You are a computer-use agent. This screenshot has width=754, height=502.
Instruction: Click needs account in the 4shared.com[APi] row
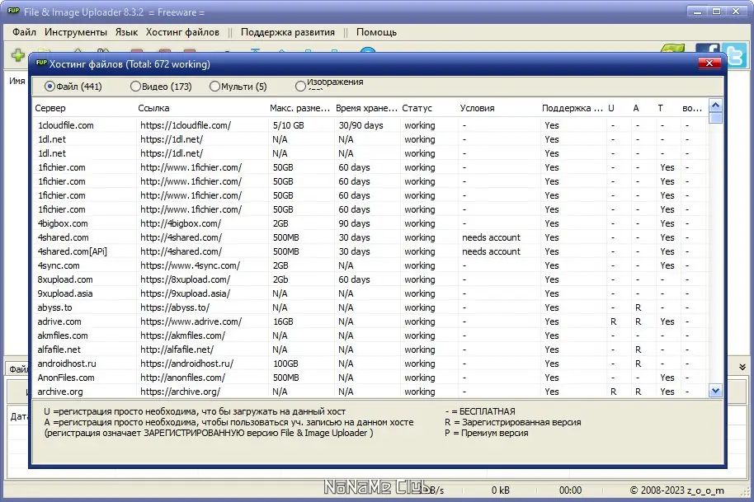tap(491, 251)
